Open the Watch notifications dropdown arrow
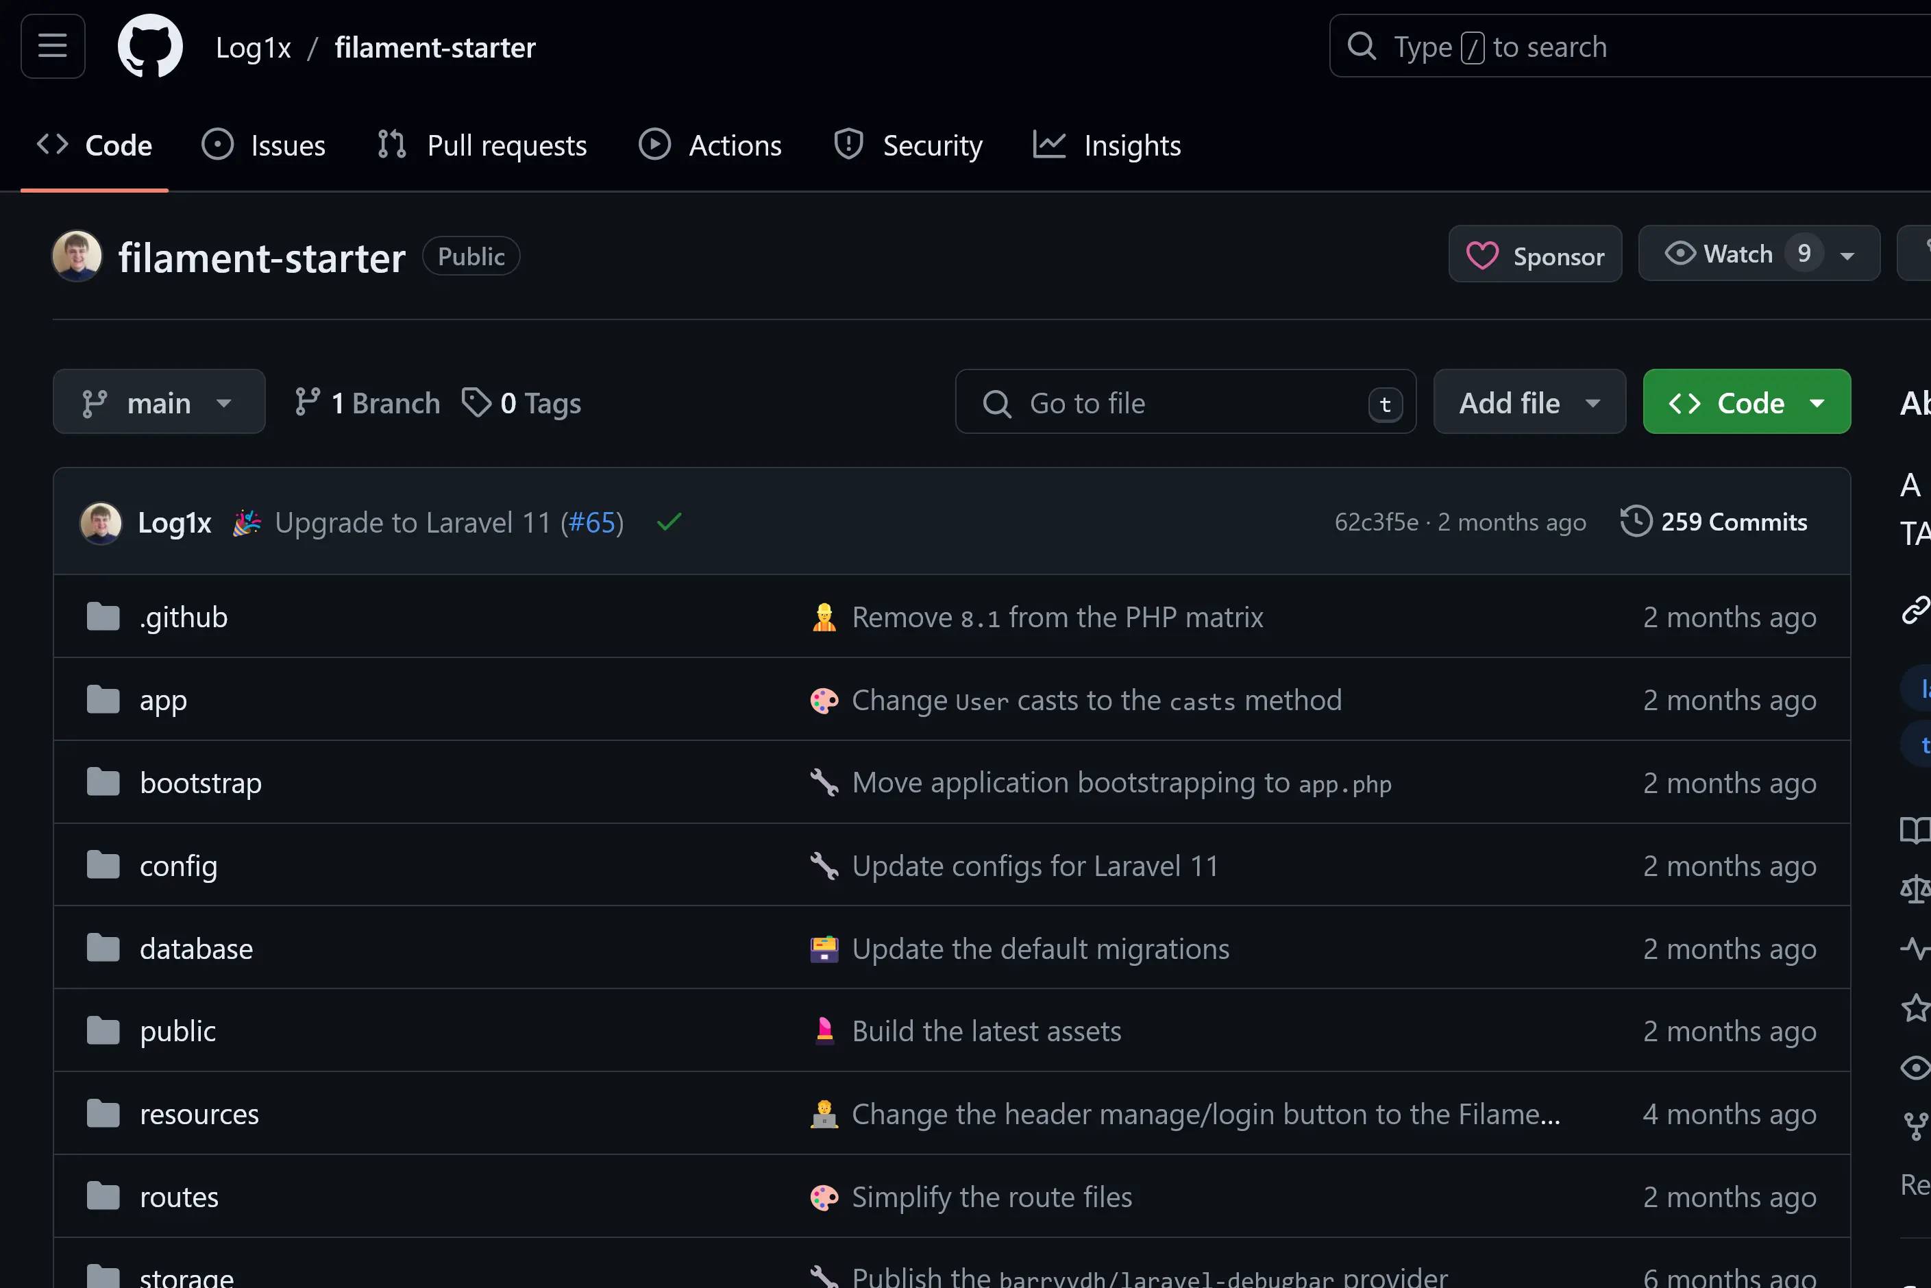The image size is (1931, 1288). 1847,256
